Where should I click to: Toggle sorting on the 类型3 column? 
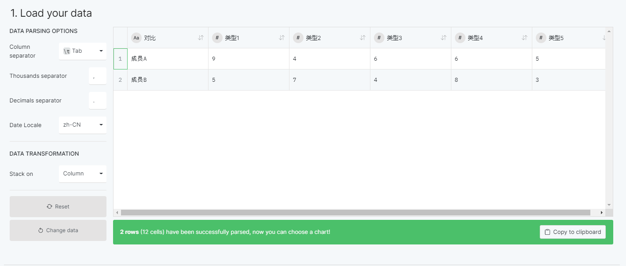[443, 38]
